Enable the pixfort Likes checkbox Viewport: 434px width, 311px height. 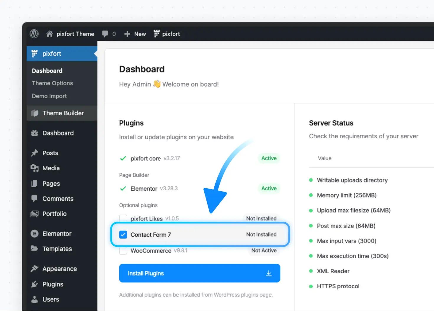pyautogui.click(x=123, y=218)
